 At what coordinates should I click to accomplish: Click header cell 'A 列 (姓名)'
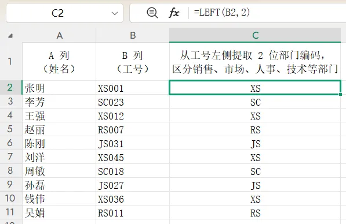[59, 62]
